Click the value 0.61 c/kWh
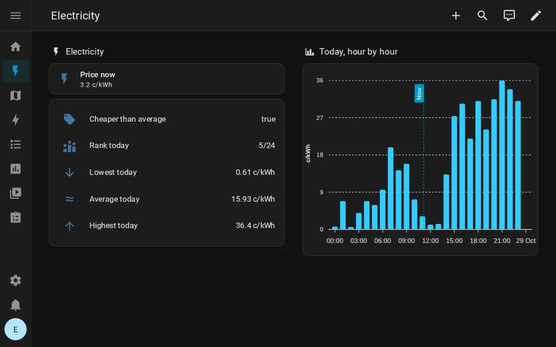This screenshot has height=347, width=556. point(255,173)
